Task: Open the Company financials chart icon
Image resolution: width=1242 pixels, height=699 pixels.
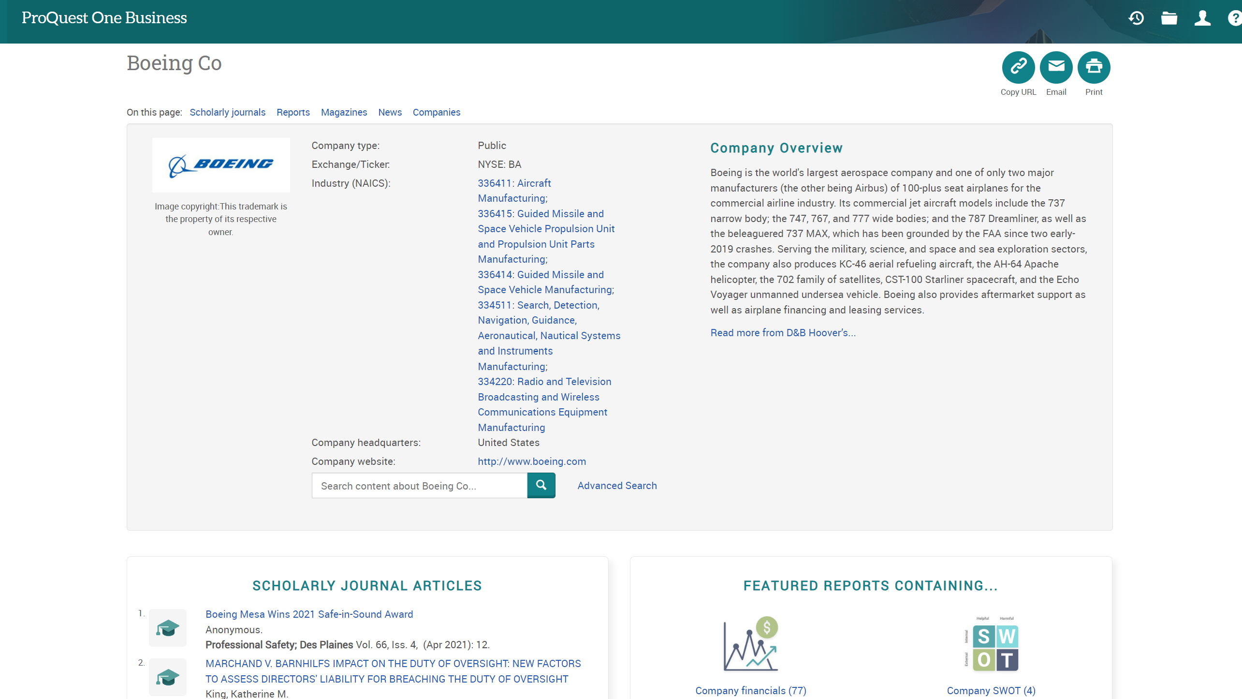Action: click(750, 644)
